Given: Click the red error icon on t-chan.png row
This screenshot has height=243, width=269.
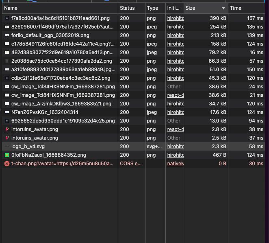Looking at the screenshot, I should 7,164.
